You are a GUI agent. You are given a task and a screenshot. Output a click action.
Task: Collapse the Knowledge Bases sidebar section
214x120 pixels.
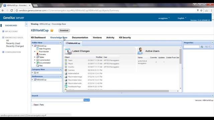point(3,37)
